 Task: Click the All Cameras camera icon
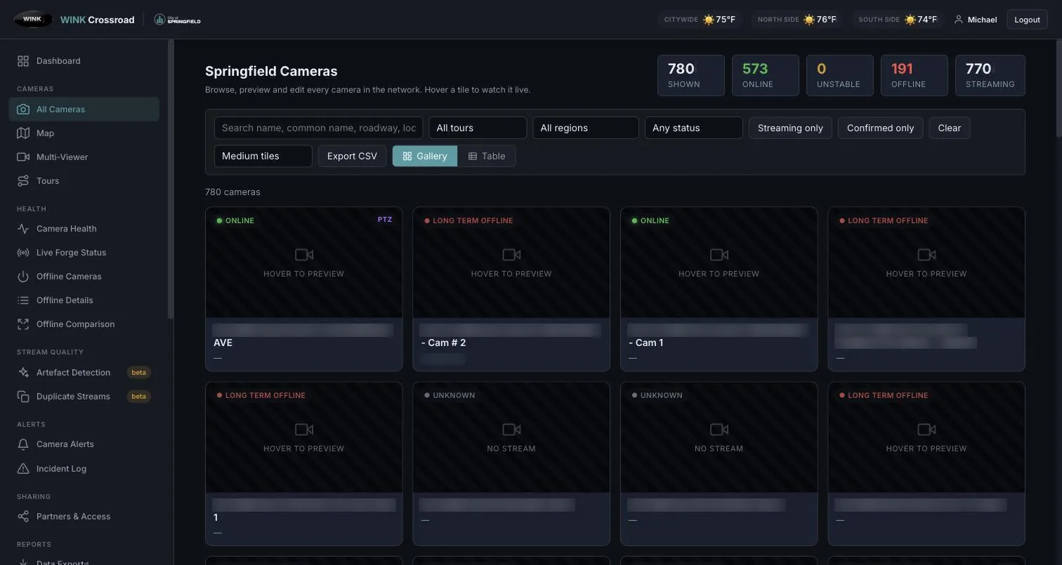23,109
